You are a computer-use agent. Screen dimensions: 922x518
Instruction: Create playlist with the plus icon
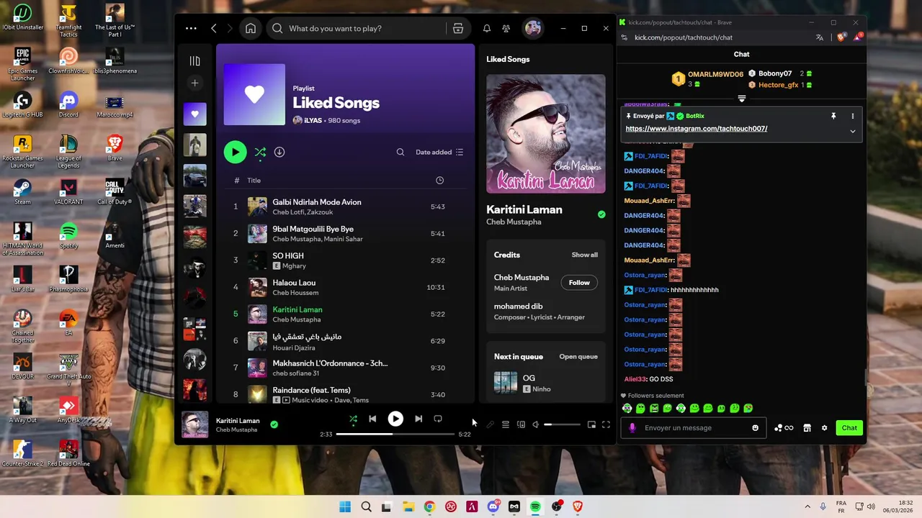(194, 83)
